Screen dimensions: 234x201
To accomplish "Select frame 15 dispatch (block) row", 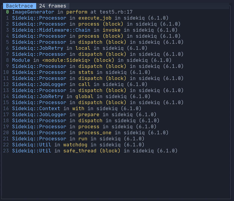I will point(116,102).
